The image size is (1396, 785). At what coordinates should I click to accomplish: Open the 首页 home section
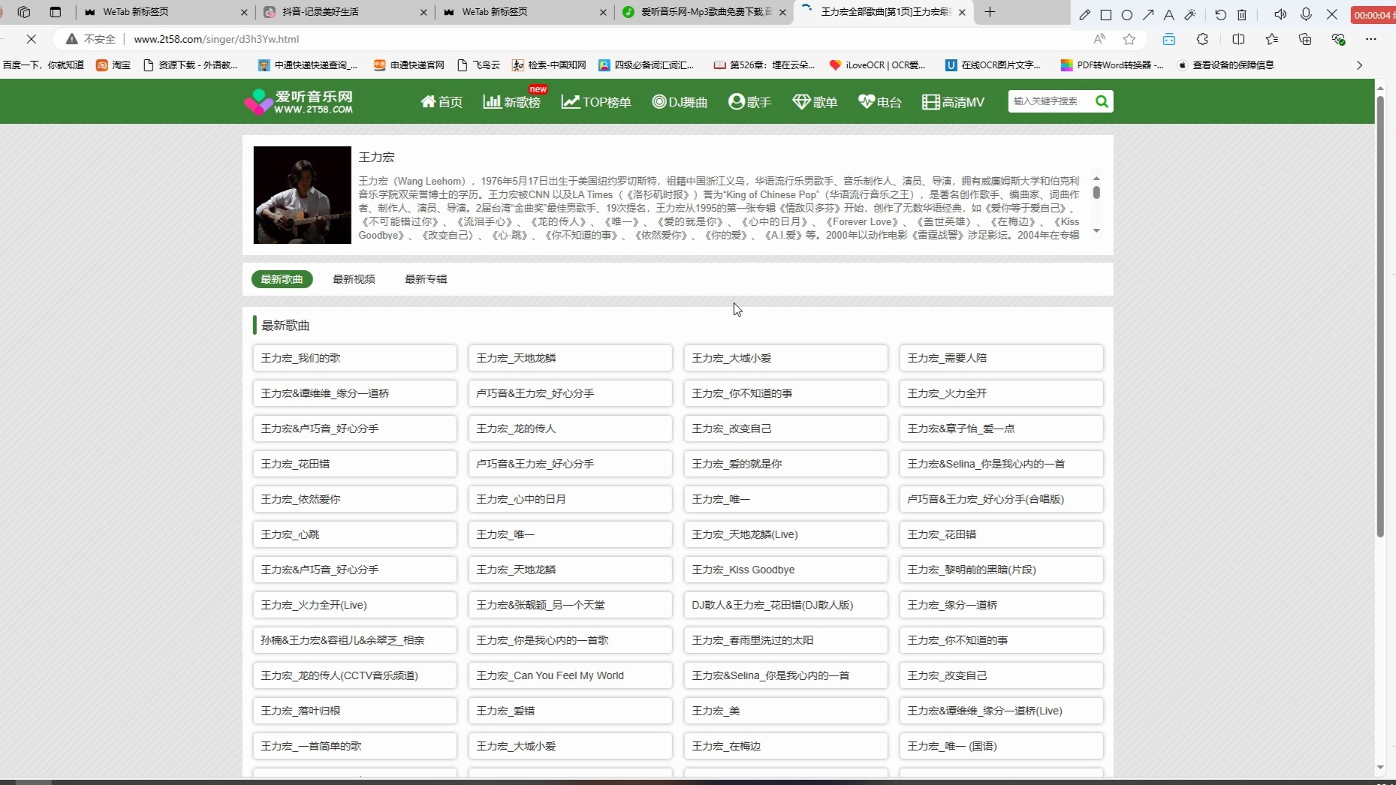[441, 101]
